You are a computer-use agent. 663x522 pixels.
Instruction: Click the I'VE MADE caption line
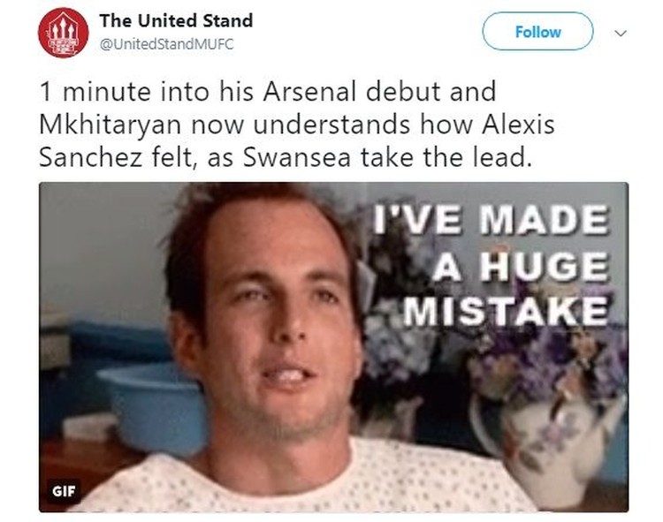491,220
